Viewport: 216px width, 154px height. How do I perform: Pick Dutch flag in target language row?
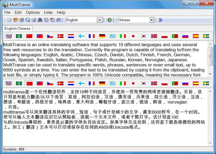71,83
